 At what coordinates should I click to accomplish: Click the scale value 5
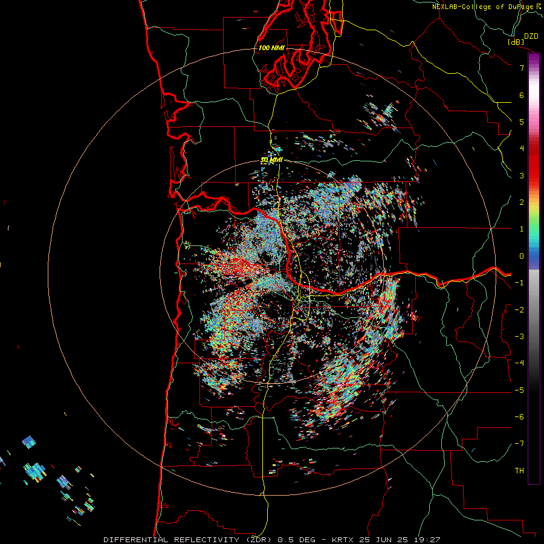[522, 121]
